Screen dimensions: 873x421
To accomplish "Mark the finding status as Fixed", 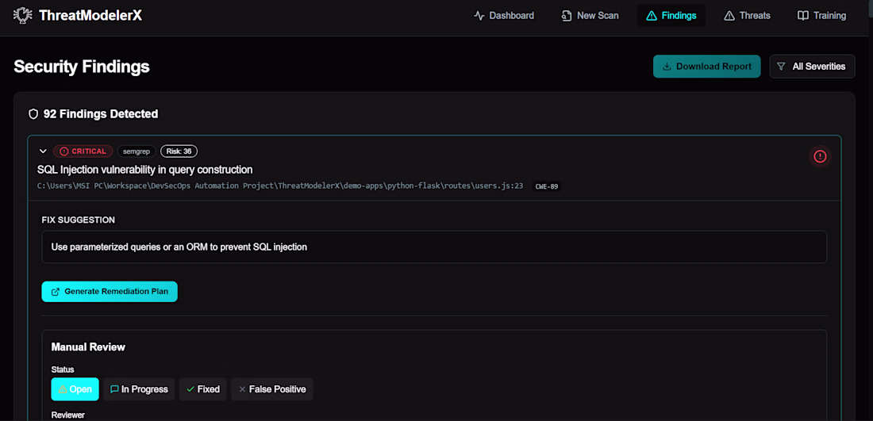I will 202,389.
